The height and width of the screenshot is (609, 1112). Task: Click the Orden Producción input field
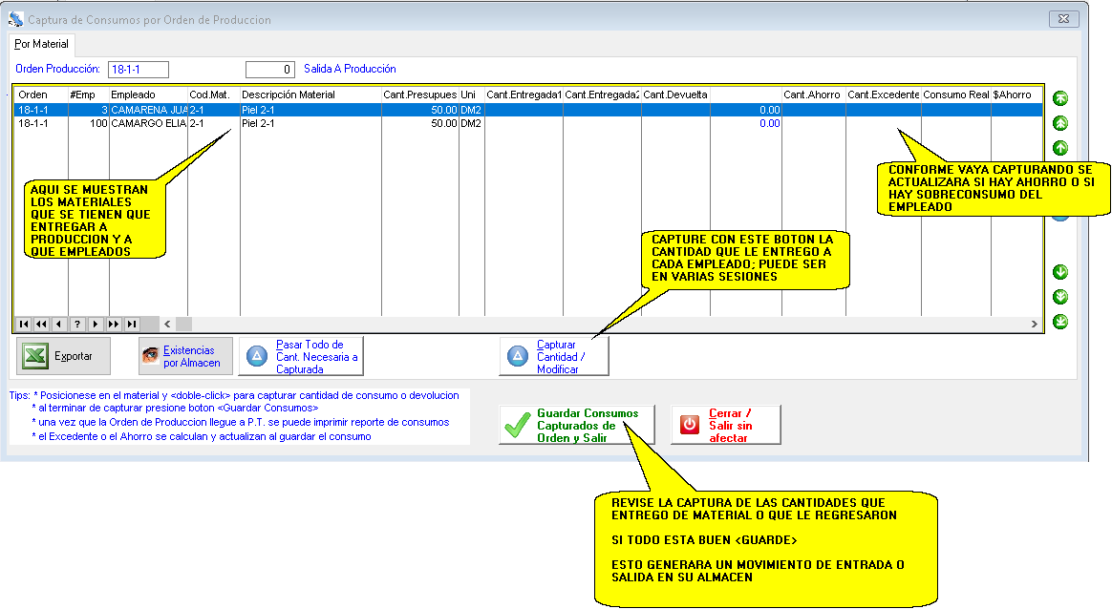click(138, 69)
